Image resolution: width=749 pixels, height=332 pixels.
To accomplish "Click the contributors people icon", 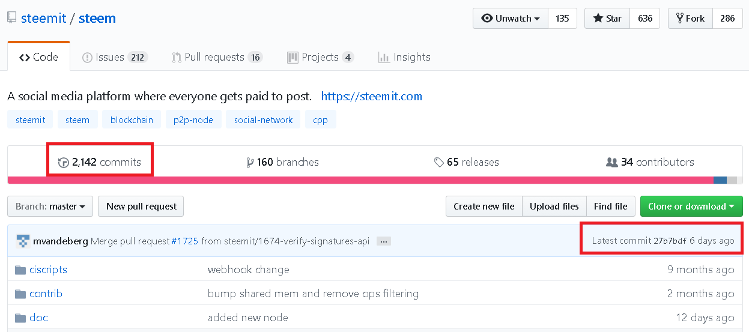I will coord(612,162).
